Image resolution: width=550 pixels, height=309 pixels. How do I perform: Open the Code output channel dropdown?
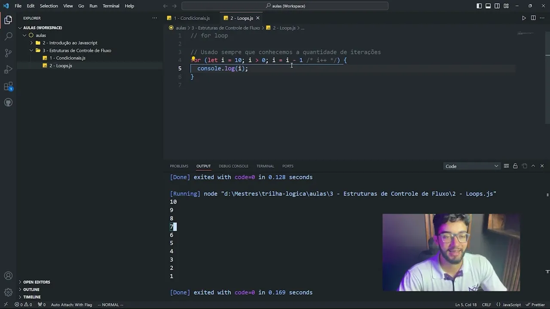[x=472, y=166]
